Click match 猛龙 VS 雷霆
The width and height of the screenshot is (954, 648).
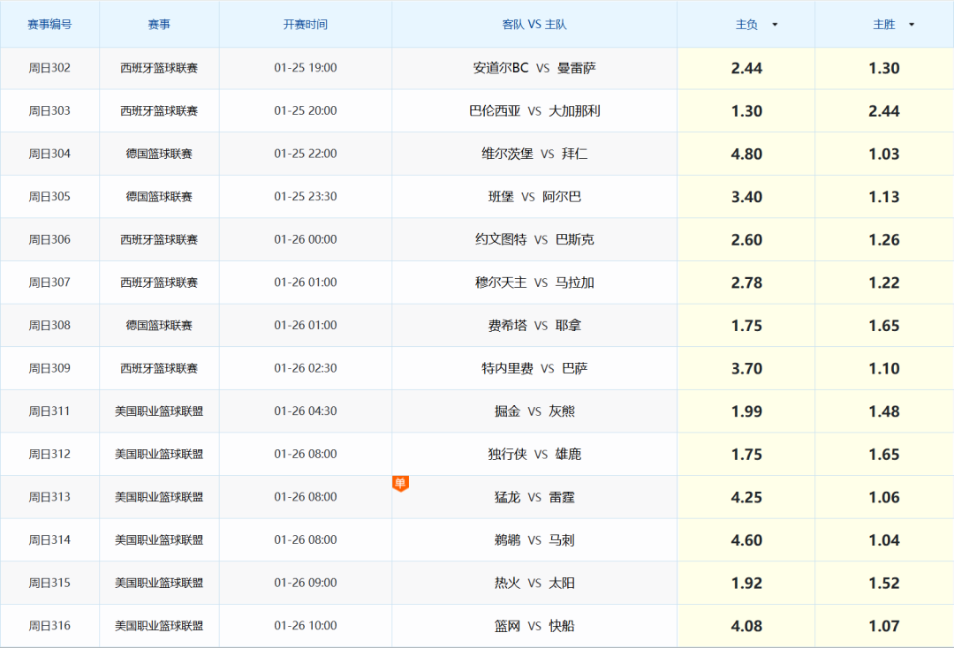534,497
